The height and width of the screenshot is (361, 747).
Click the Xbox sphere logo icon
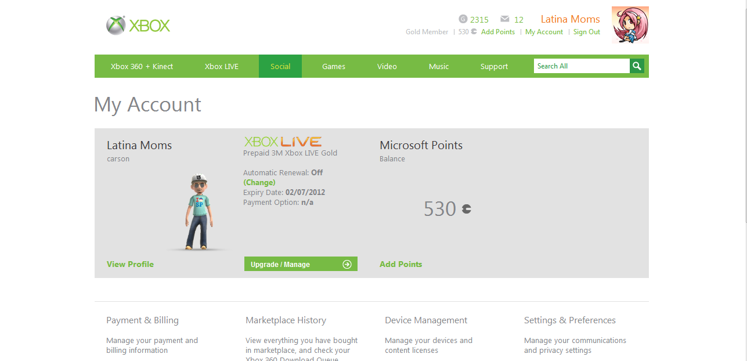pyautogui.click(x=116, y=26)
